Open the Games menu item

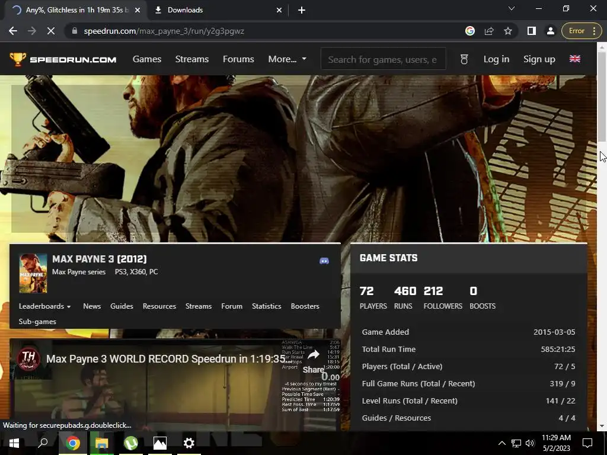tap(147, 59)
